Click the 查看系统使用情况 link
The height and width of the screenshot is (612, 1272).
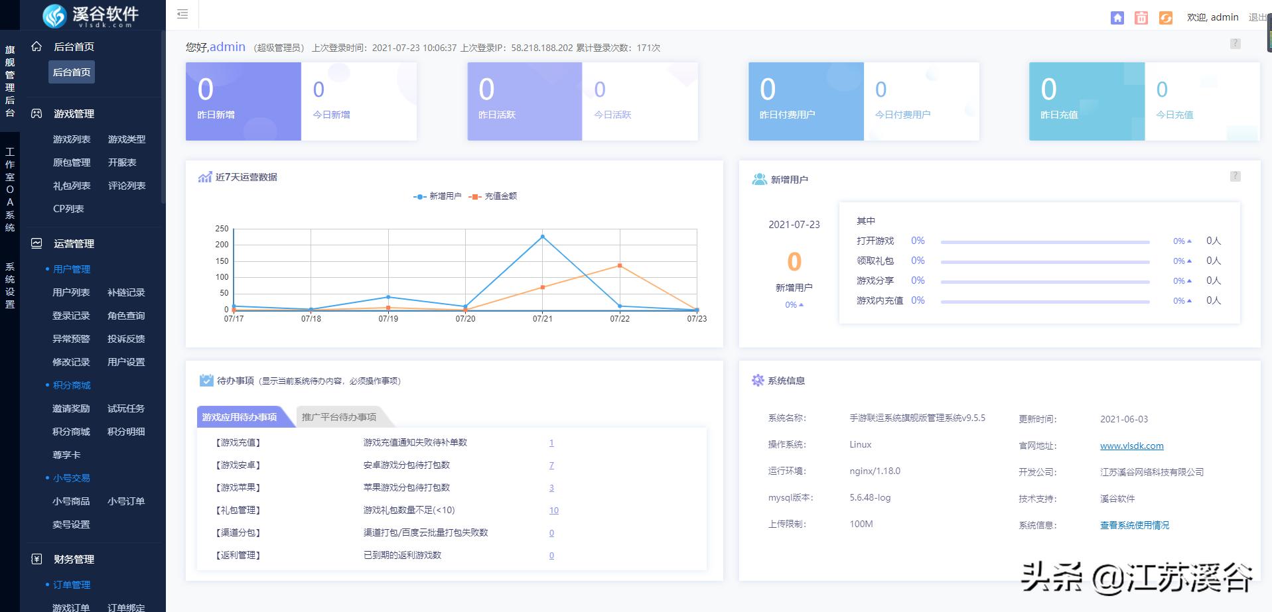[1133, 524]
